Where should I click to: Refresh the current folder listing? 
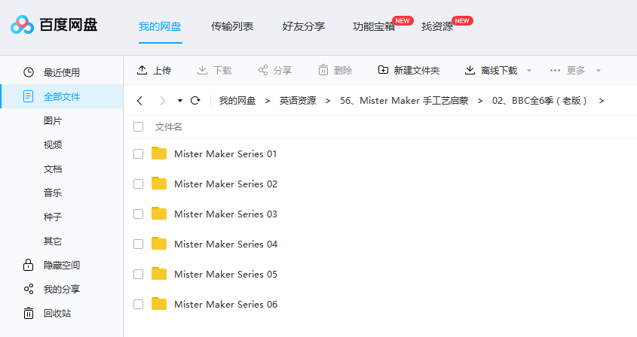[x=195, y=100]
